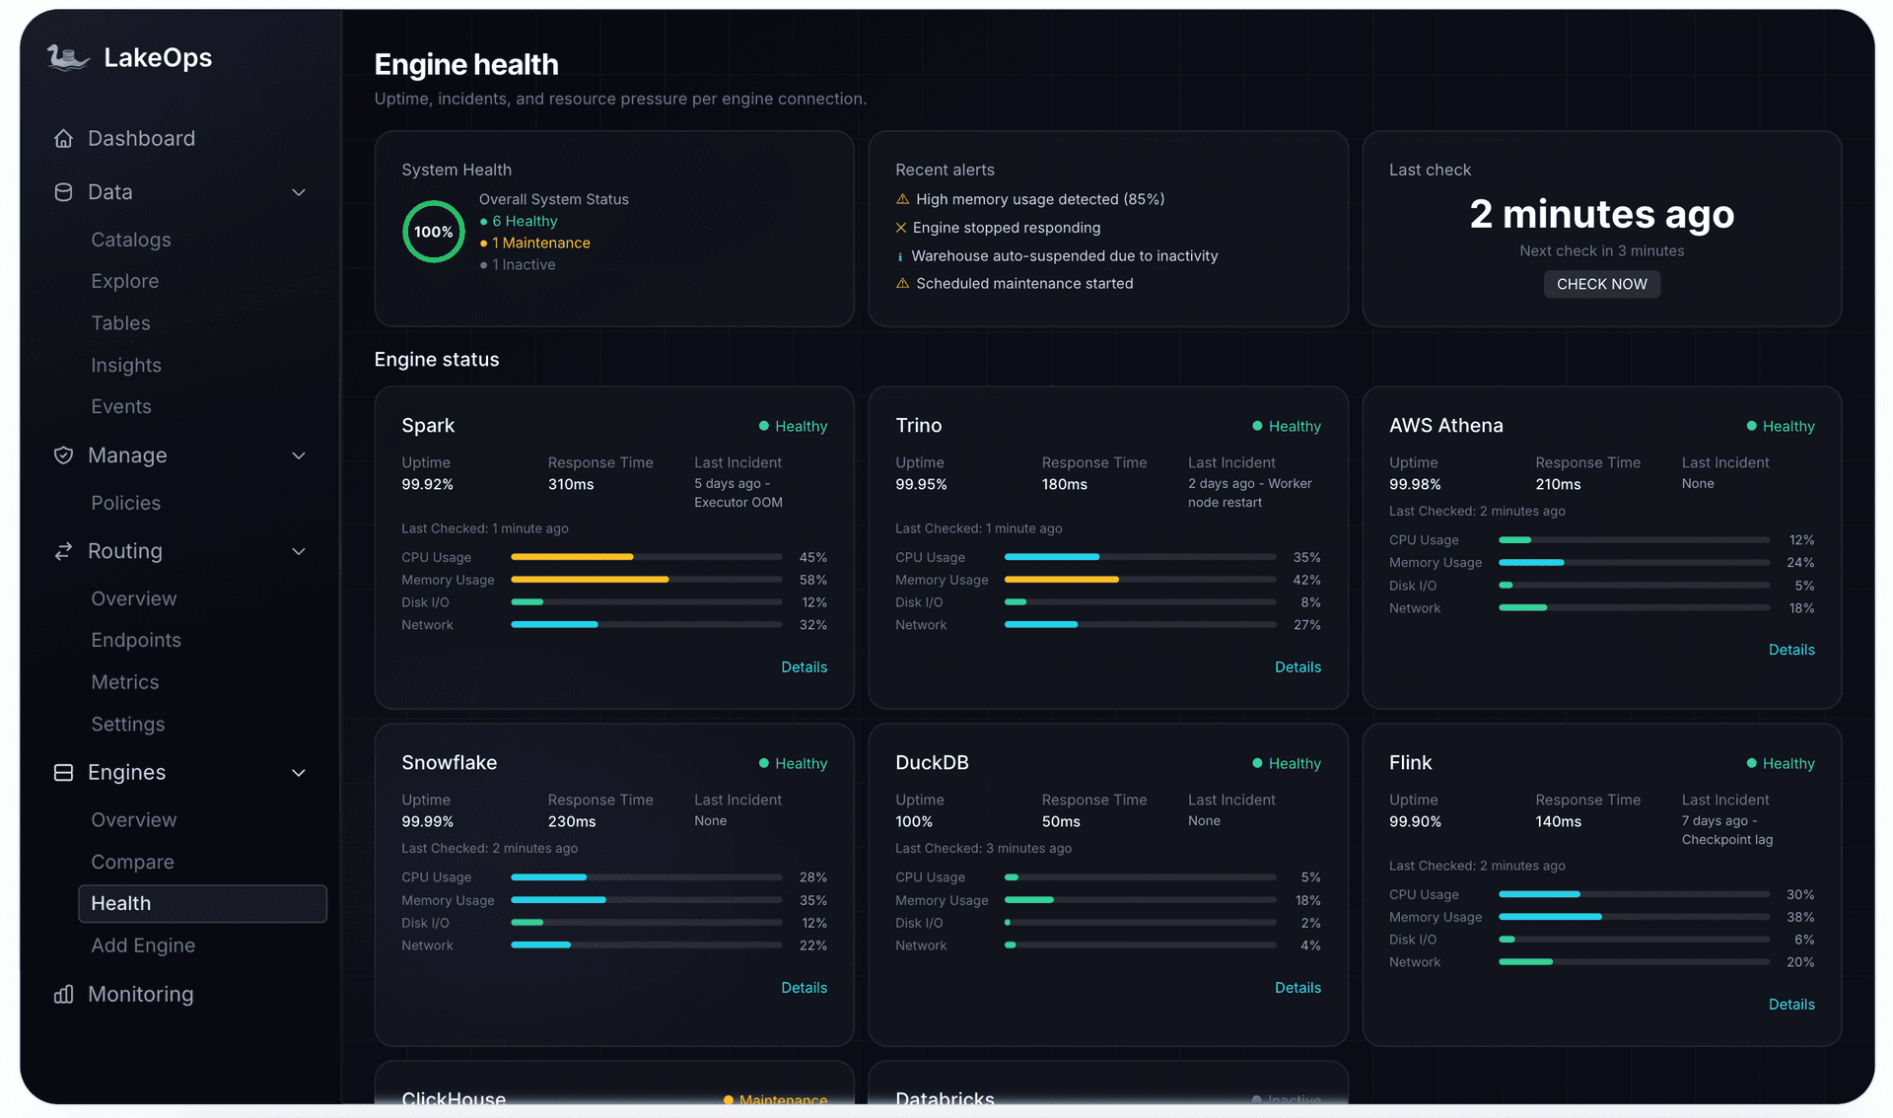
Task: Open Catalogs under Data
Action: (x=131, y=240)
